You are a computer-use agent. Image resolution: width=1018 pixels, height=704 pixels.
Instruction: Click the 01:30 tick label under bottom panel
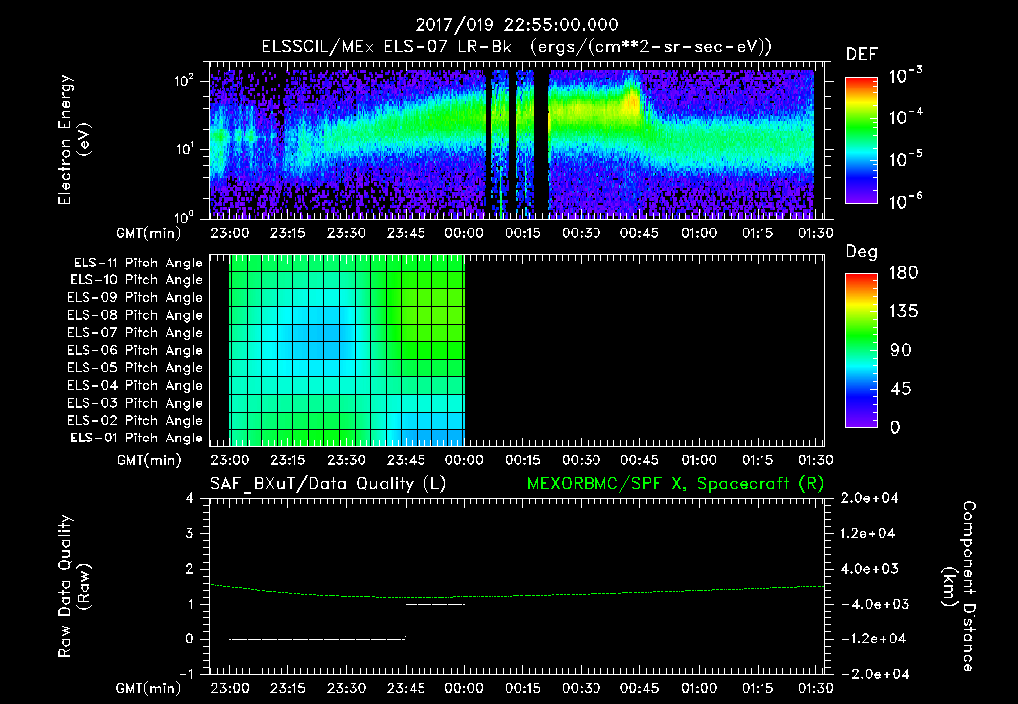(x=815, y=688)
